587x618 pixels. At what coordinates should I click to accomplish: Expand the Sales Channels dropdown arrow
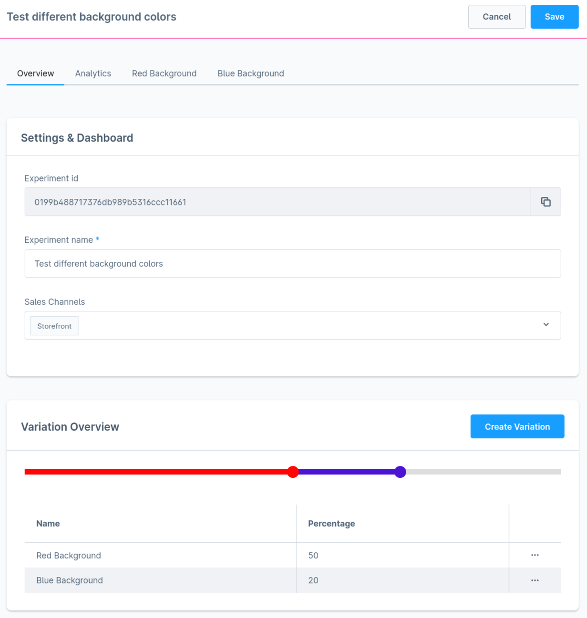[546, 325]
